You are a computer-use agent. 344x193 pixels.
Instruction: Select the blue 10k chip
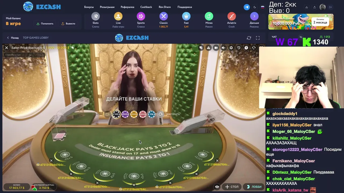tap(152, 114)
